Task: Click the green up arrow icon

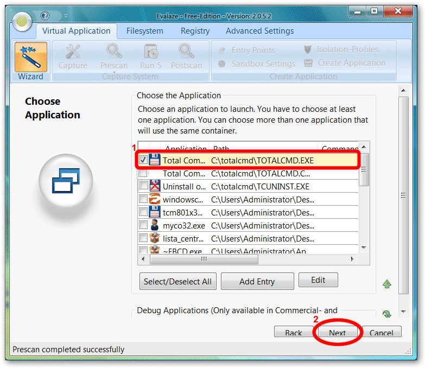Action: pos(387,284)
